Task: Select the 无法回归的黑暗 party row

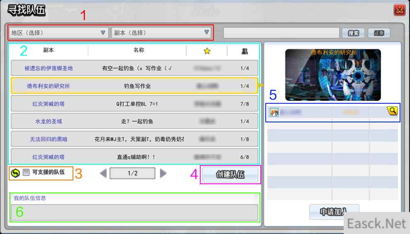Action: click(x=134, y=139)
